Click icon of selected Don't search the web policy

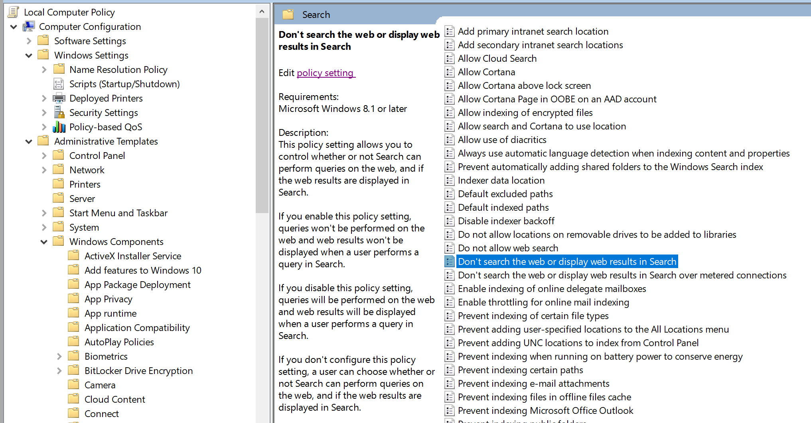click(450, 262)
